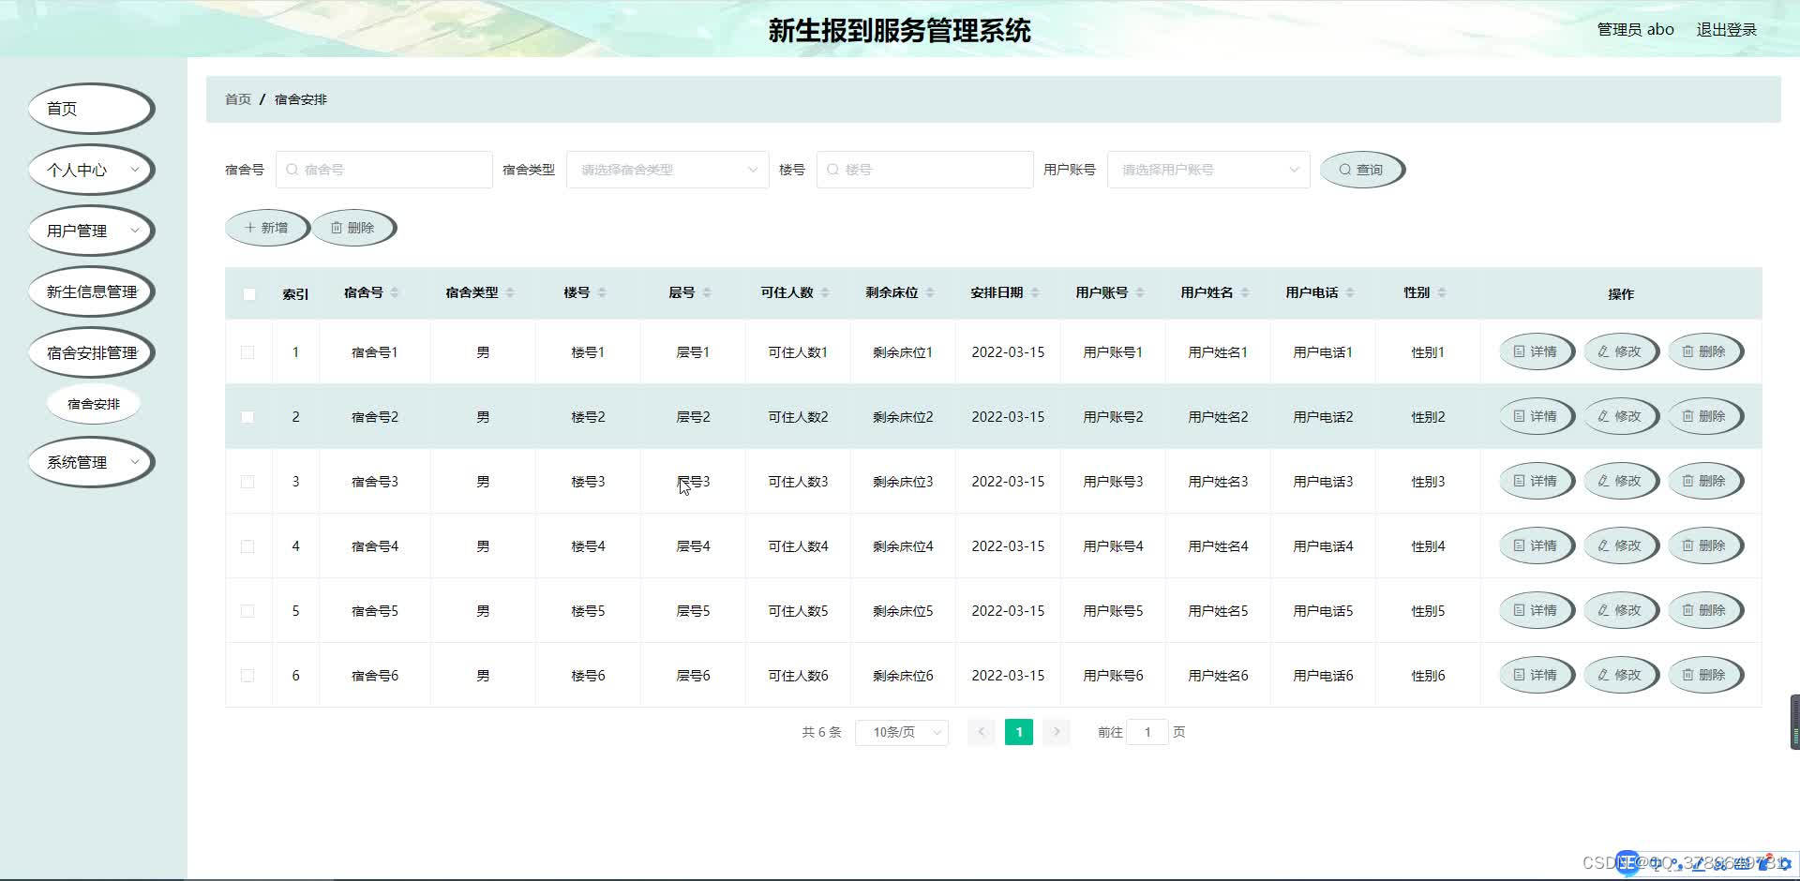Focus the 楼号 search input
This screenshot has height=881, width=1800.
pyautogui.click(x=924, y=170)
